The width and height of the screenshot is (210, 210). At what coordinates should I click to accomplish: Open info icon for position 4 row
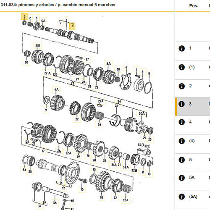(x=181, y=122)
